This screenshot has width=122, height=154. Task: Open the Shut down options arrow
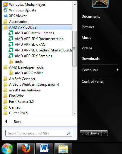click(x=104, y=133)
